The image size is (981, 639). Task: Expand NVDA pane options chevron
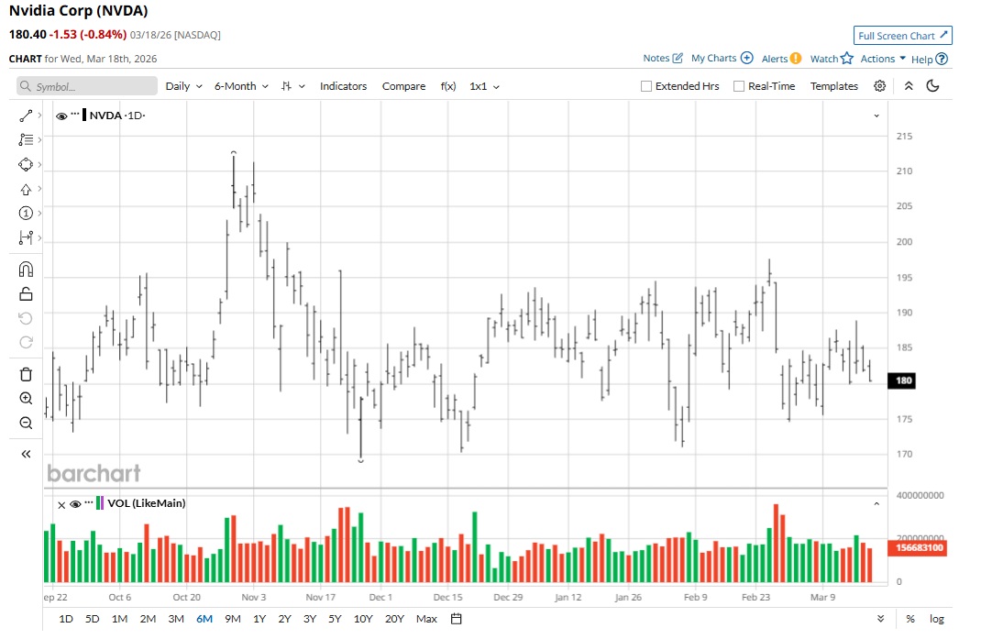pyautogui.click(x=876, y=116)
